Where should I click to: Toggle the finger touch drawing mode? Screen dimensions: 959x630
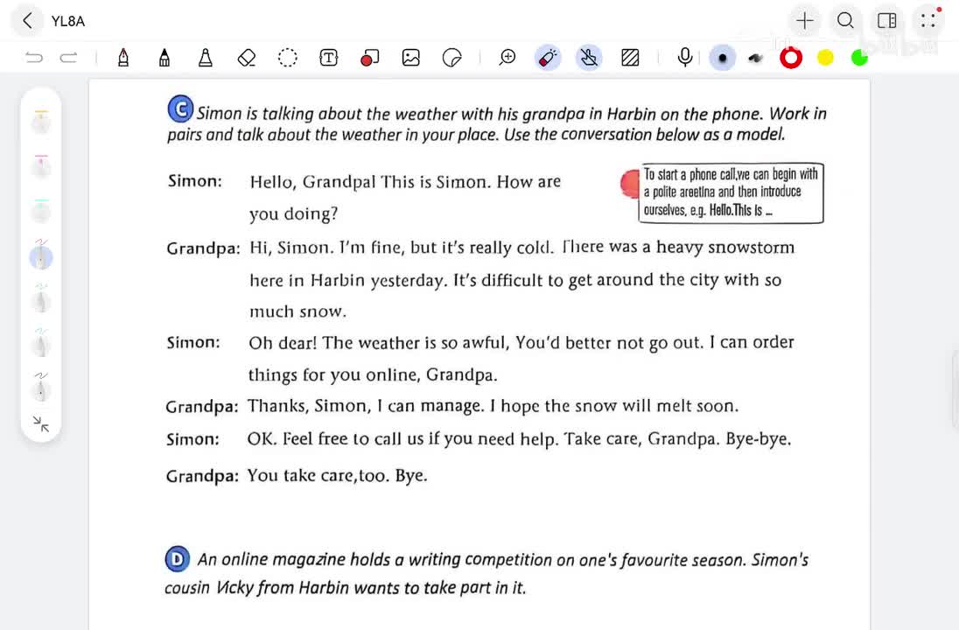(x=589, y=58)
